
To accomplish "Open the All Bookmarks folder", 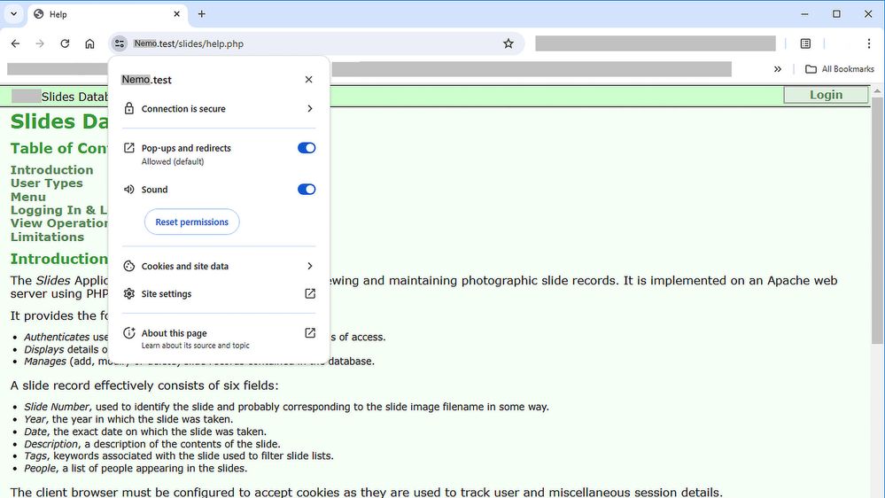I will (839, 69).
